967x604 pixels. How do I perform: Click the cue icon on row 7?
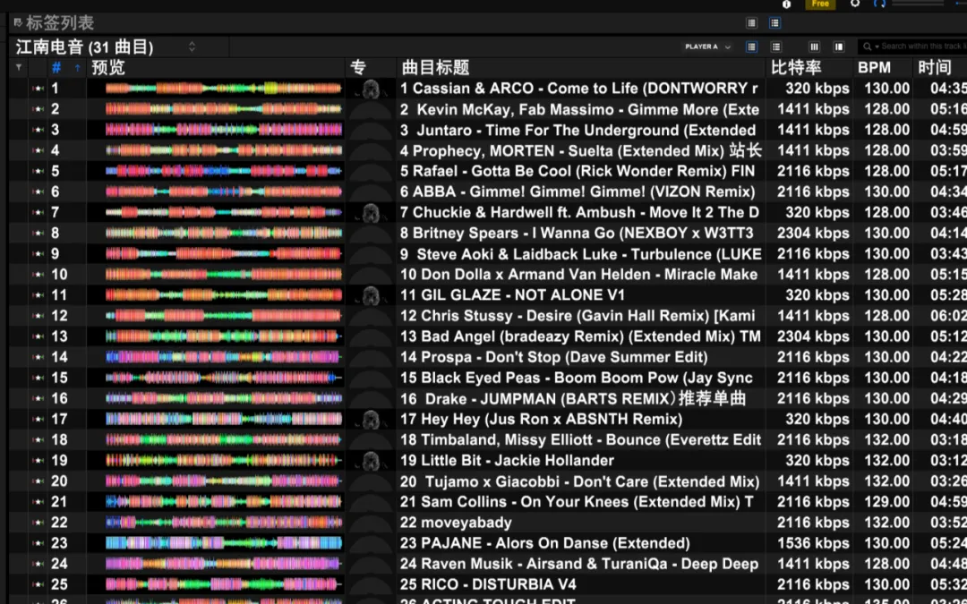coord(39,212)
